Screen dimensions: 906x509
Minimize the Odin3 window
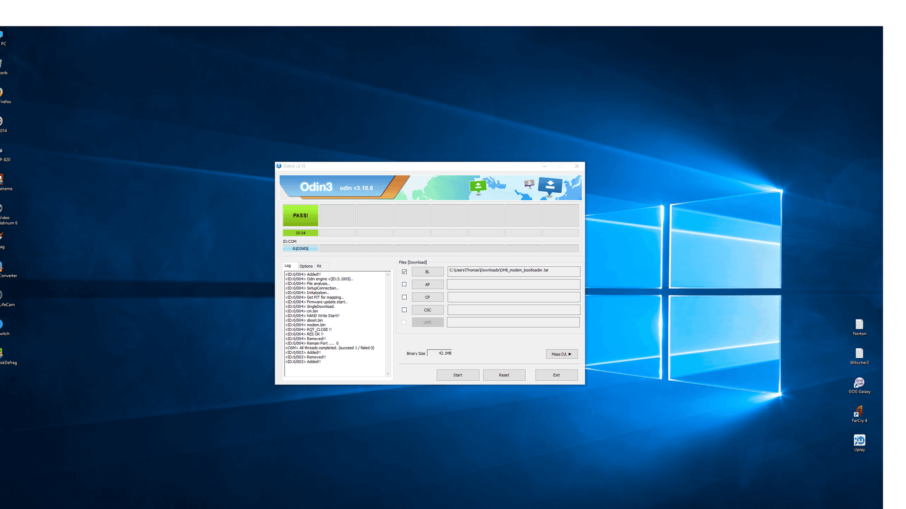(545, 166)
